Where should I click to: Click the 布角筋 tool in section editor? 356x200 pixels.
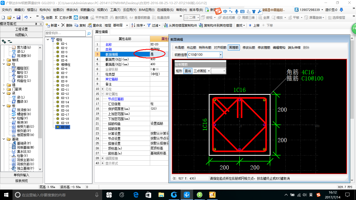click(179, 48)
